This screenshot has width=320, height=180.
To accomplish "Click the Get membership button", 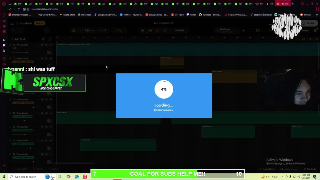I will [x=40, y=23].
